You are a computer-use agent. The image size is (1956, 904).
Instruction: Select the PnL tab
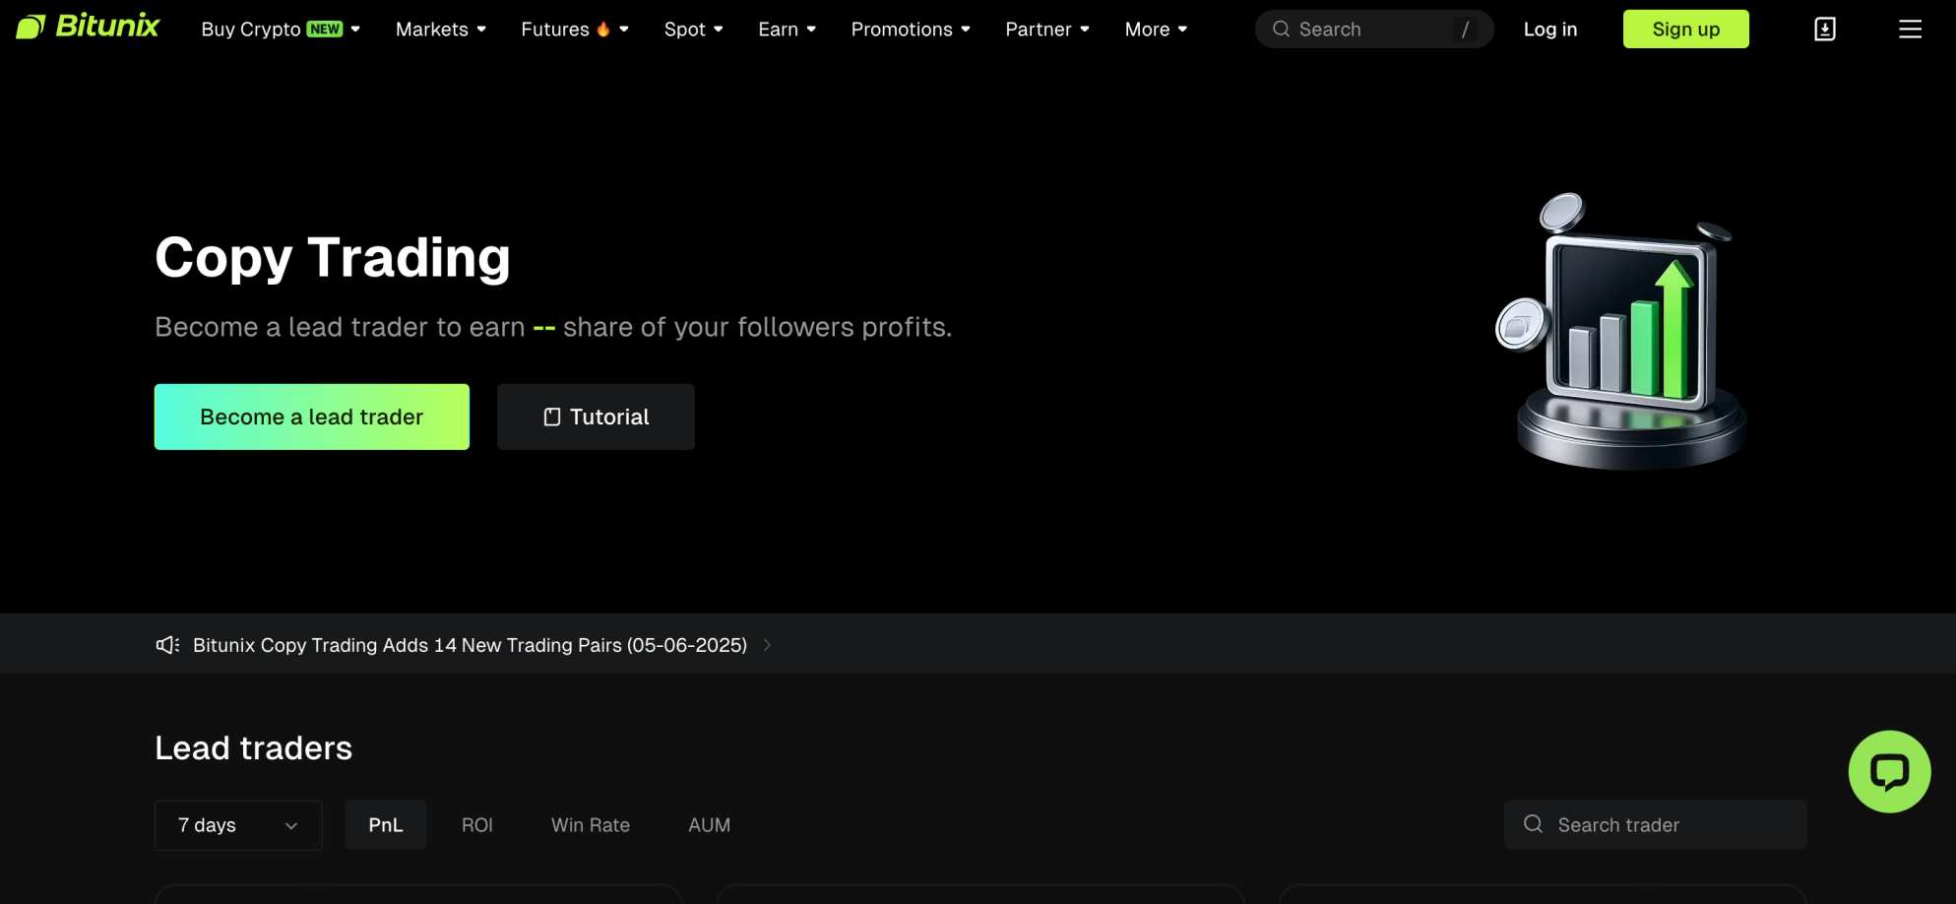point(386,824)
